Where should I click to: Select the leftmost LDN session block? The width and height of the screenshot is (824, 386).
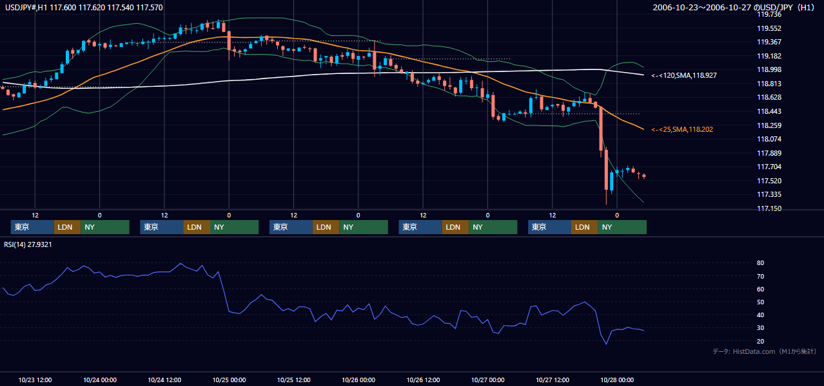pyautogui.click(x=67, y=227)
